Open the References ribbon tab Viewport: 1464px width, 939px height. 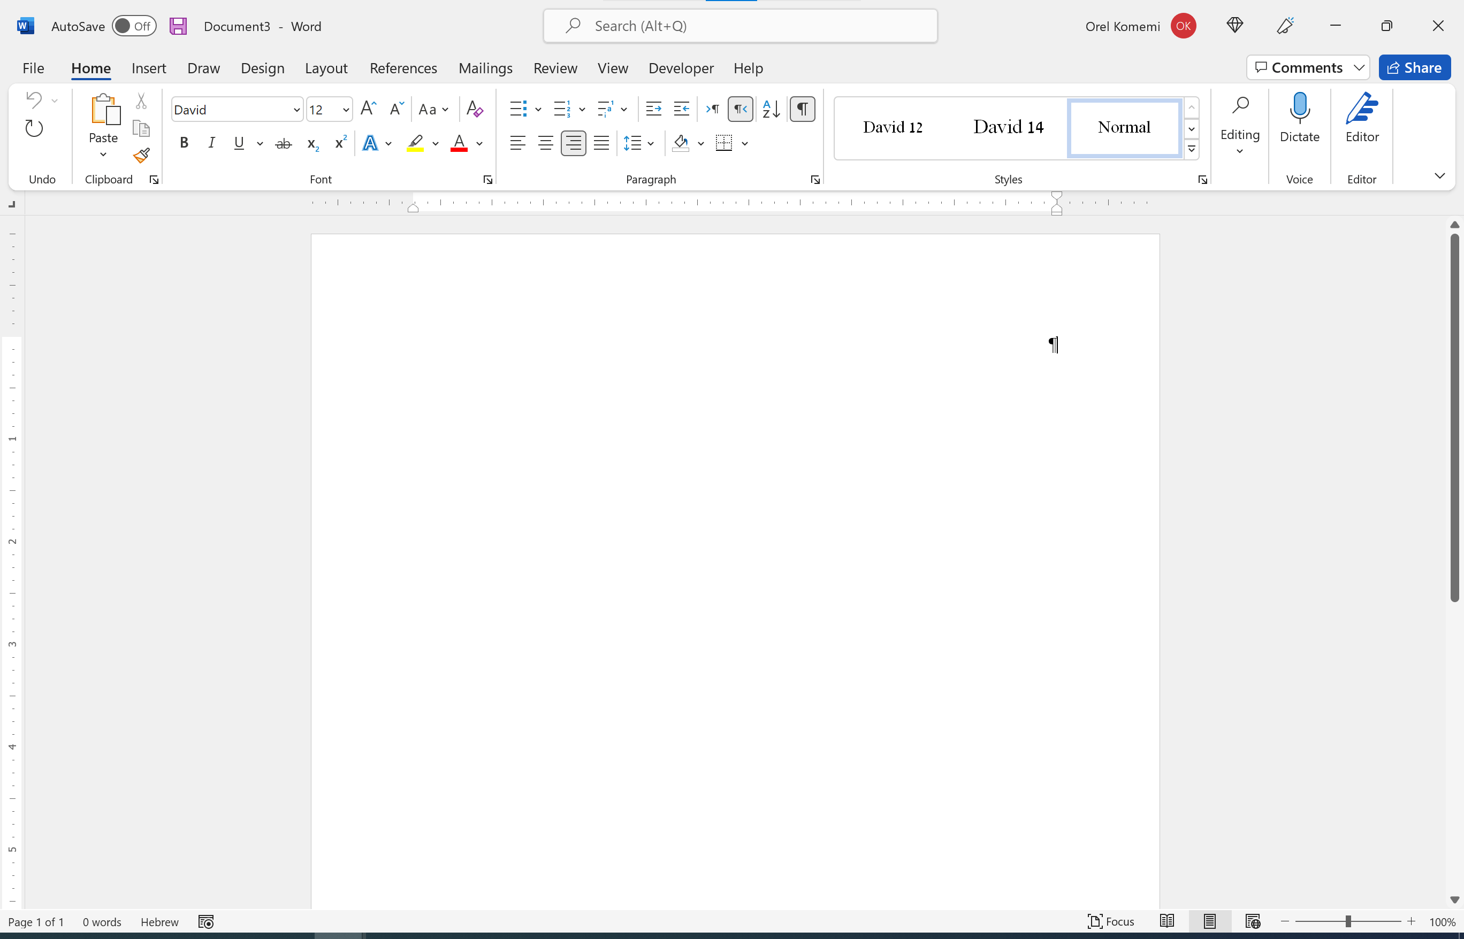point(403,67)
